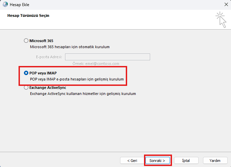Click the 'Hesap Türünüzü Seçin' heading
This screenshot has height=167, width=231.
click(x=28, y=15)
